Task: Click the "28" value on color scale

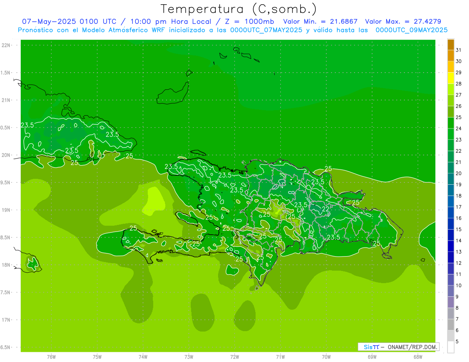Action: point(459,84)
